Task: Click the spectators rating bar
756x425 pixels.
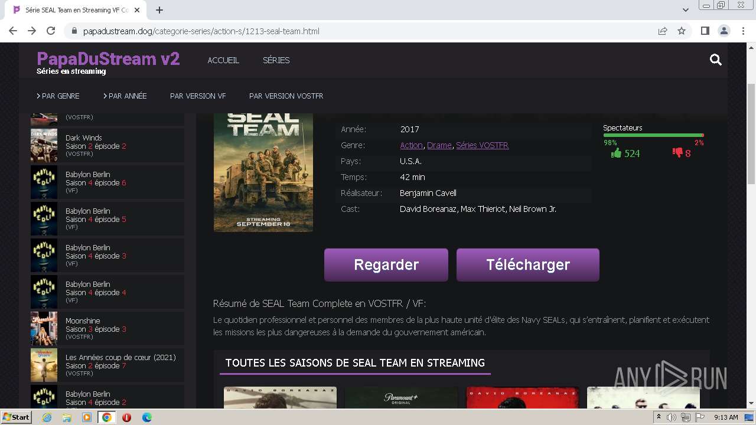Action: point(653,135)
